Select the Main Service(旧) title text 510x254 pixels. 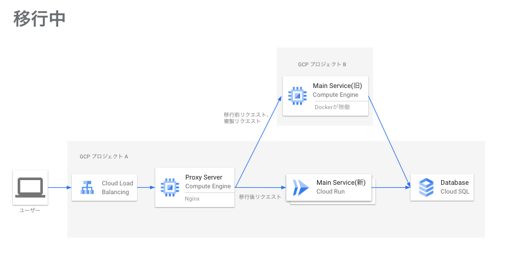(337, 86)
